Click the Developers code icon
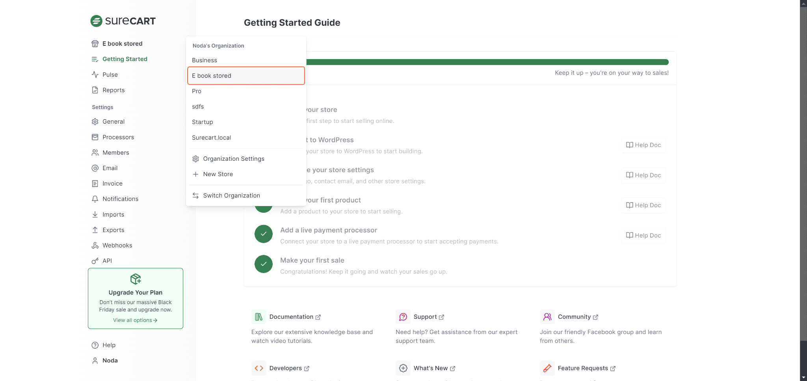Screen dimensions: 807x381 (258, 368)
